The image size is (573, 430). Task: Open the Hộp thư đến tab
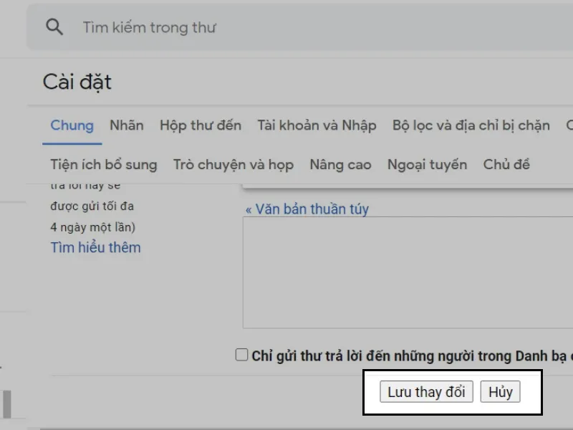(201, 125)
